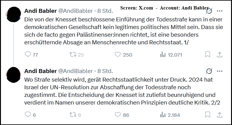Repost the second tweet with 8 reposts
Image resolution: width=232 pixels, height=125 pixels.
[73, 115]
